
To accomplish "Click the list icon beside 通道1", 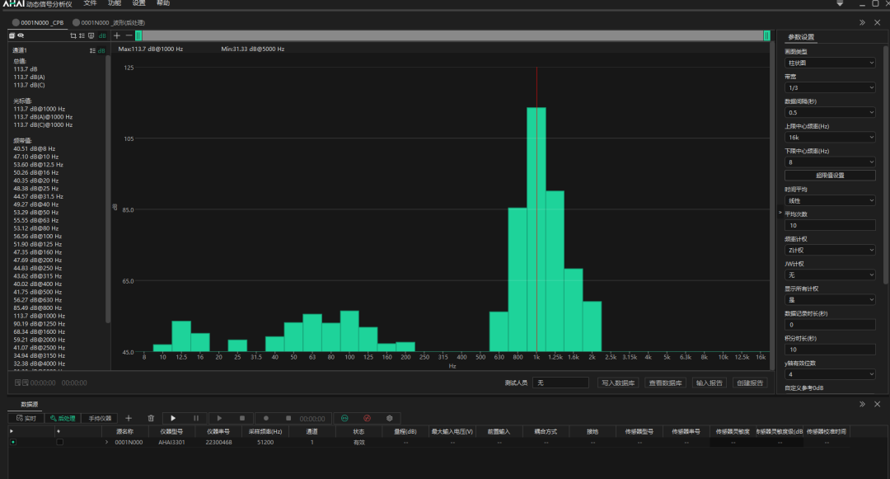I will [92, 50].
